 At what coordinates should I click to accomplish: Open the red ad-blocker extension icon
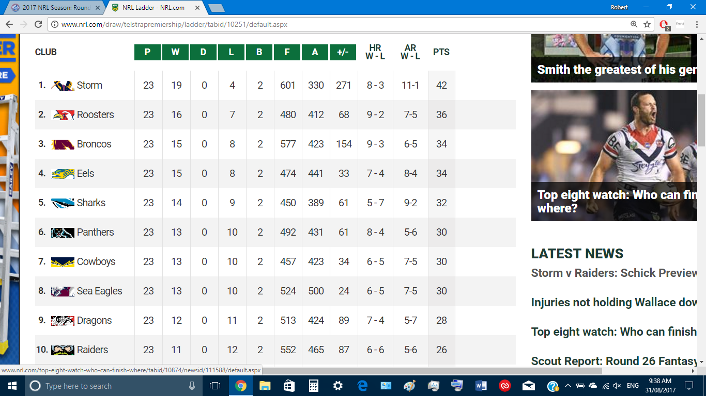665,24
